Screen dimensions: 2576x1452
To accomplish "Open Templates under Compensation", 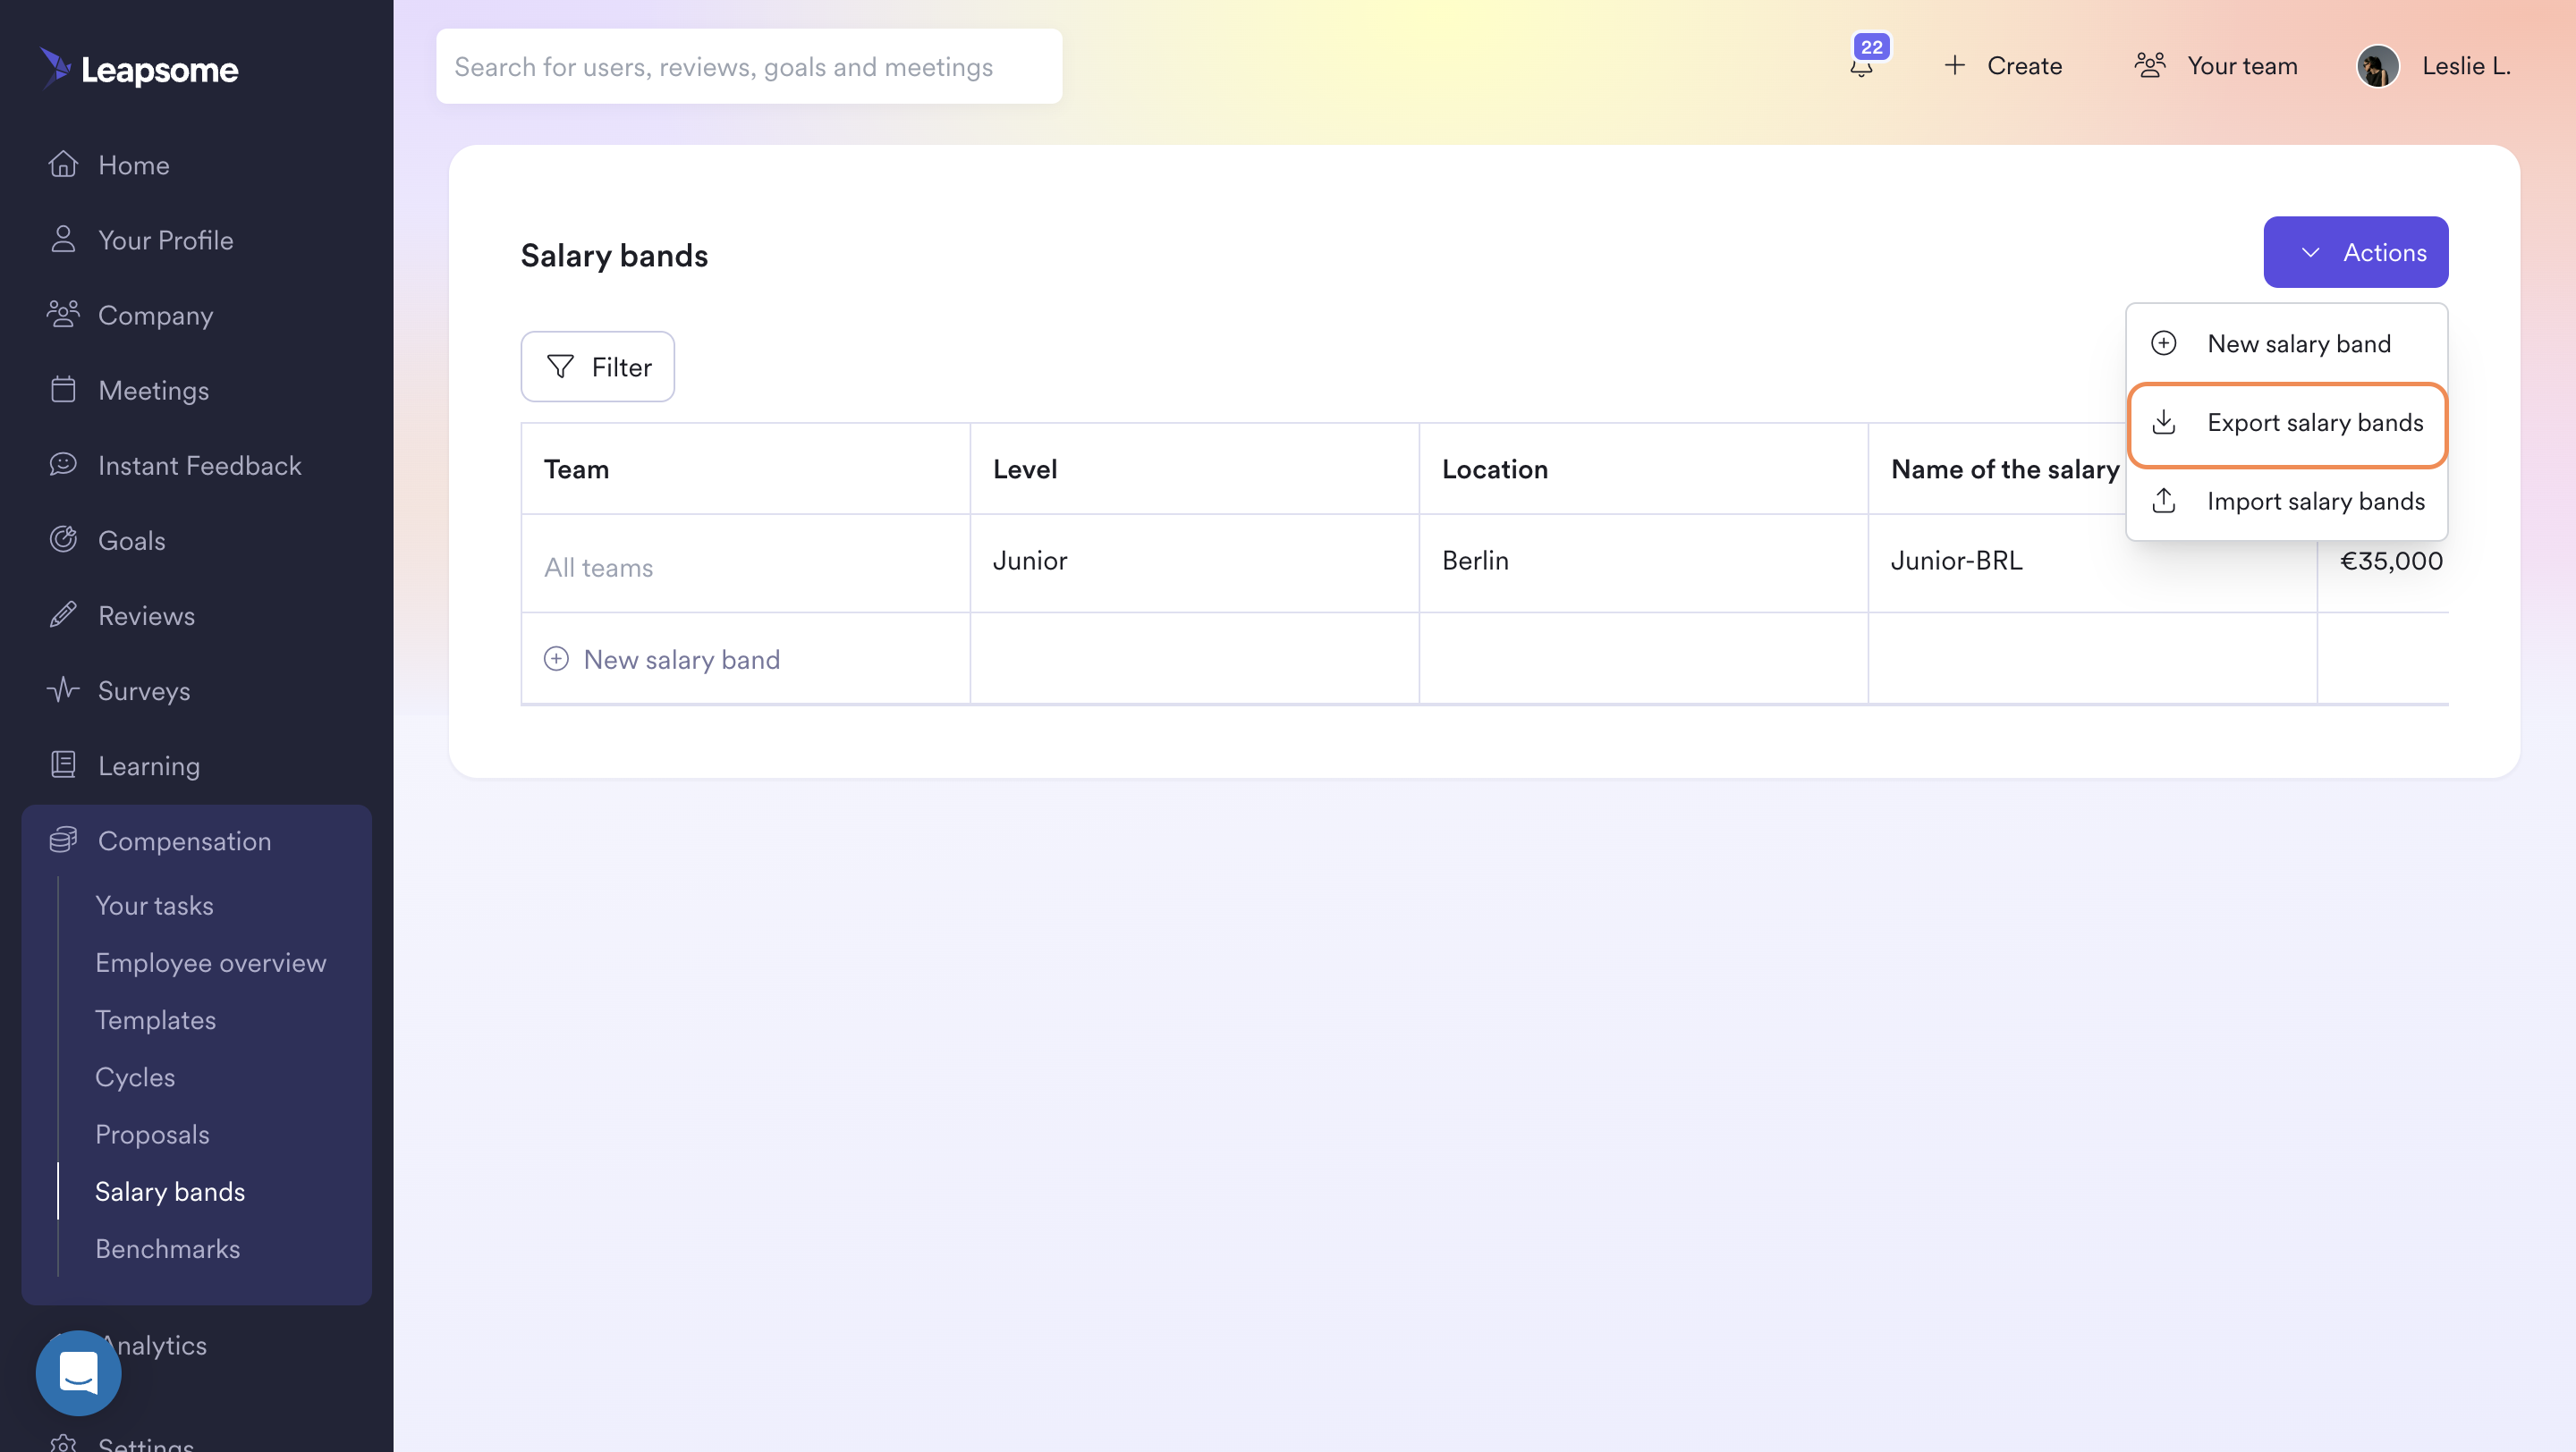I will [155, 1019].
